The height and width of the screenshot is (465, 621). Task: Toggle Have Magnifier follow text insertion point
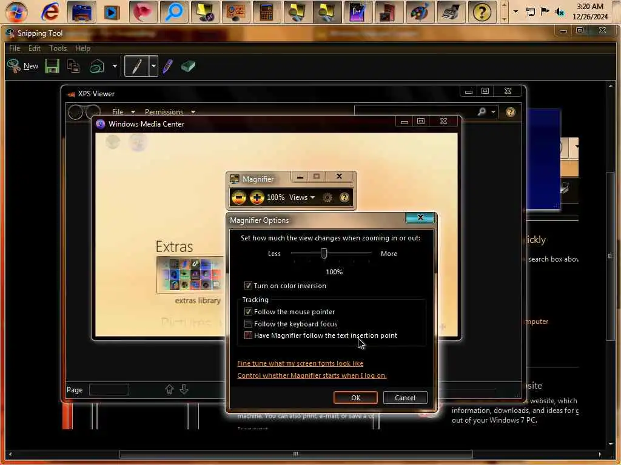[248, 335]
